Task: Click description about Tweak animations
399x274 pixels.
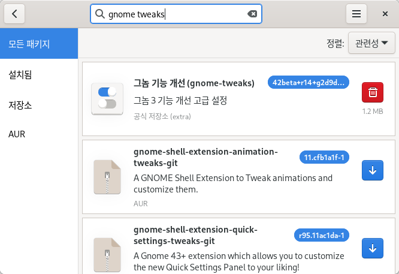Action: (233, 183)
